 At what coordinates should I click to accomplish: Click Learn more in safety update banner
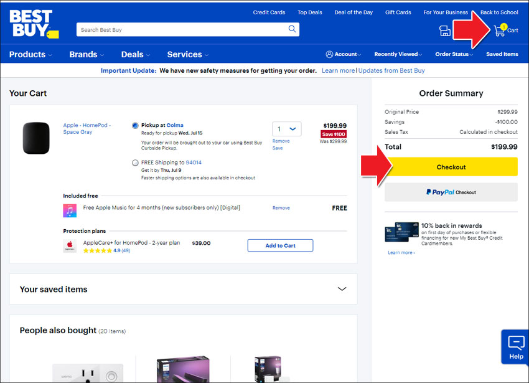(338, 70)
